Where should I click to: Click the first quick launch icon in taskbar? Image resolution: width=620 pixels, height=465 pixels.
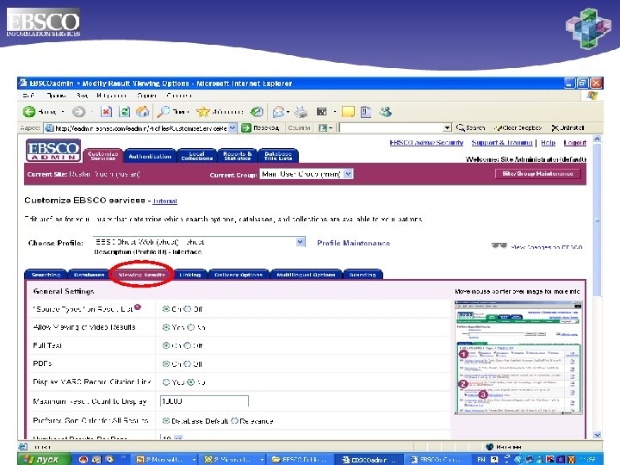point(84,460)
